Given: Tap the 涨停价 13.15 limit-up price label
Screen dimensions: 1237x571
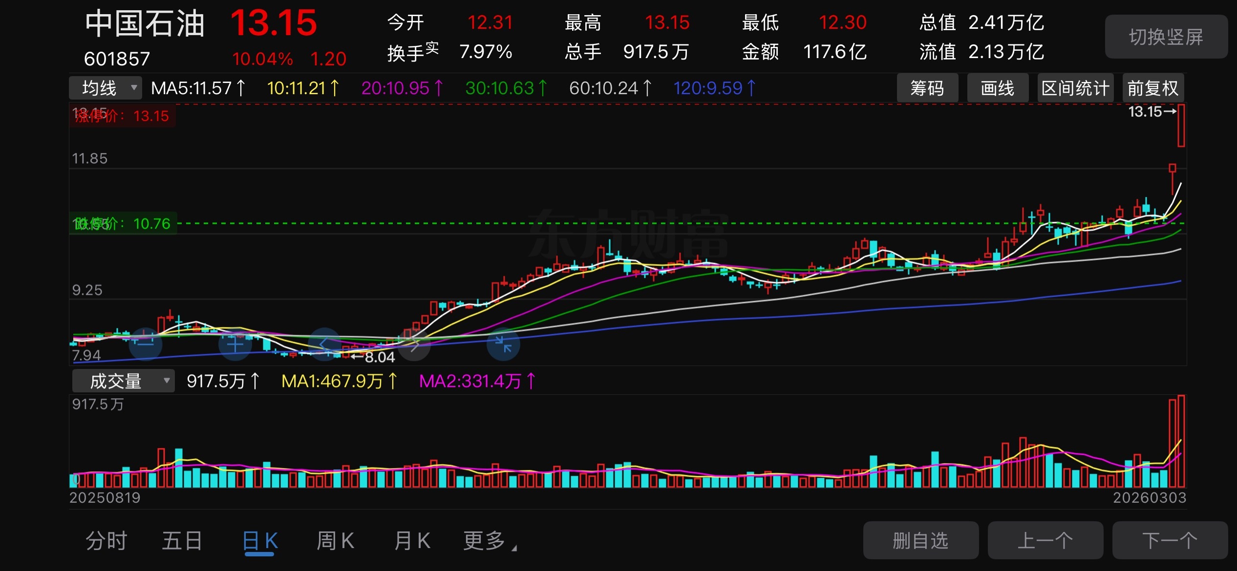Looking at the screenshot, I should tap(121, 117).
